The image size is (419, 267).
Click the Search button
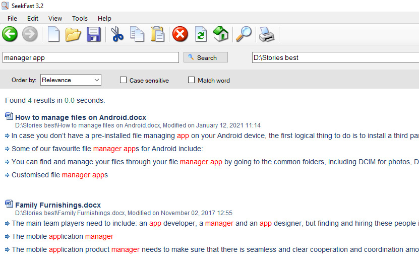pos(206,57)
